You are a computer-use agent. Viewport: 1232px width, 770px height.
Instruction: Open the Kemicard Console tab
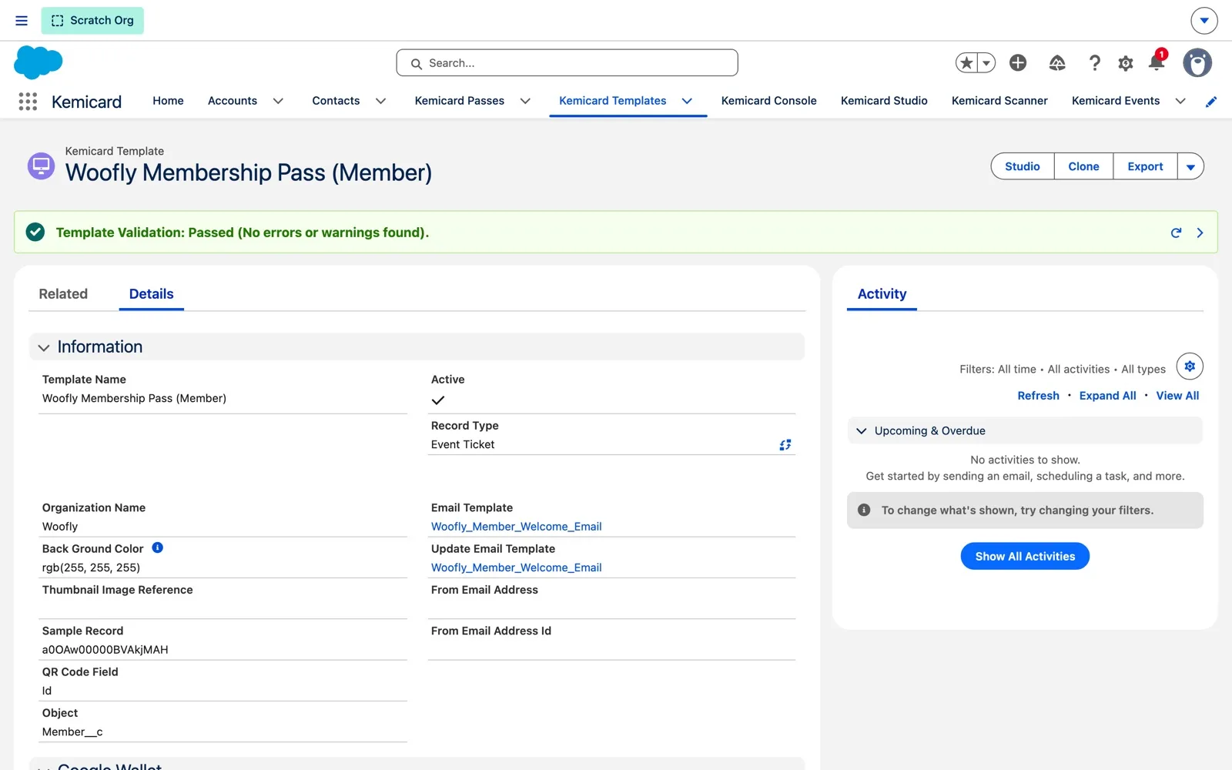[x=768, y=101]
